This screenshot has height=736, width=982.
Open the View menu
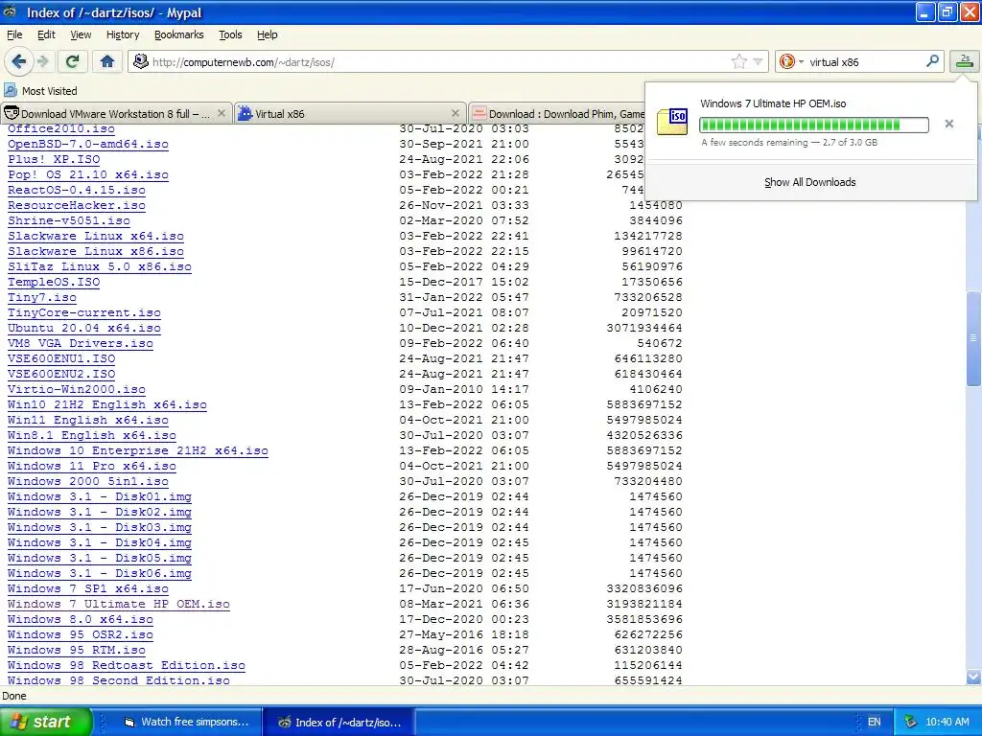click(81, 34)
